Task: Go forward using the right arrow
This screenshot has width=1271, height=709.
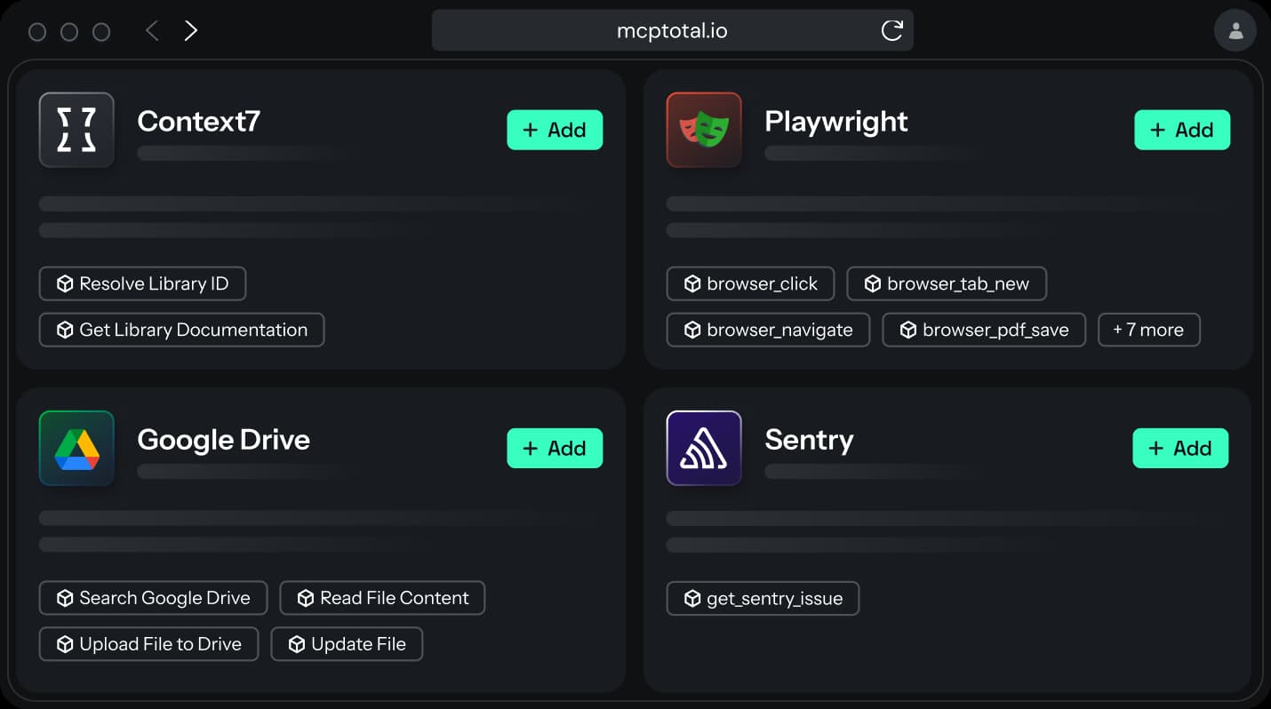Action: pos(190,32)
